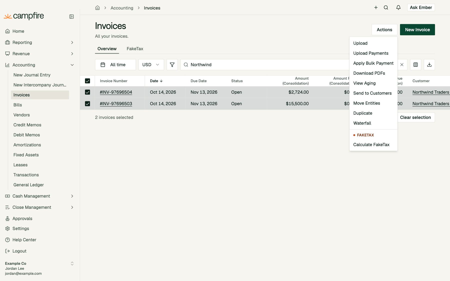Click the Revenue sidebar icon
Viewport: 450px width, 281px height.
pos(7,54)
